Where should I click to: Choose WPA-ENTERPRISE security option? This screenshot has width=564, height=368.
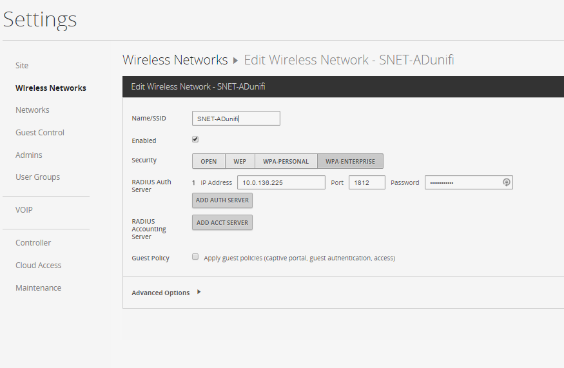(351, 161)
